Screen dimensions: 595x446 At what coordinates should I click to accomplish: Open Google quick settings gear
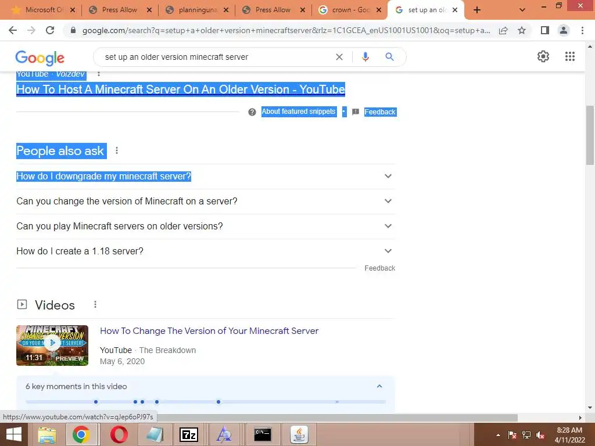543,56
